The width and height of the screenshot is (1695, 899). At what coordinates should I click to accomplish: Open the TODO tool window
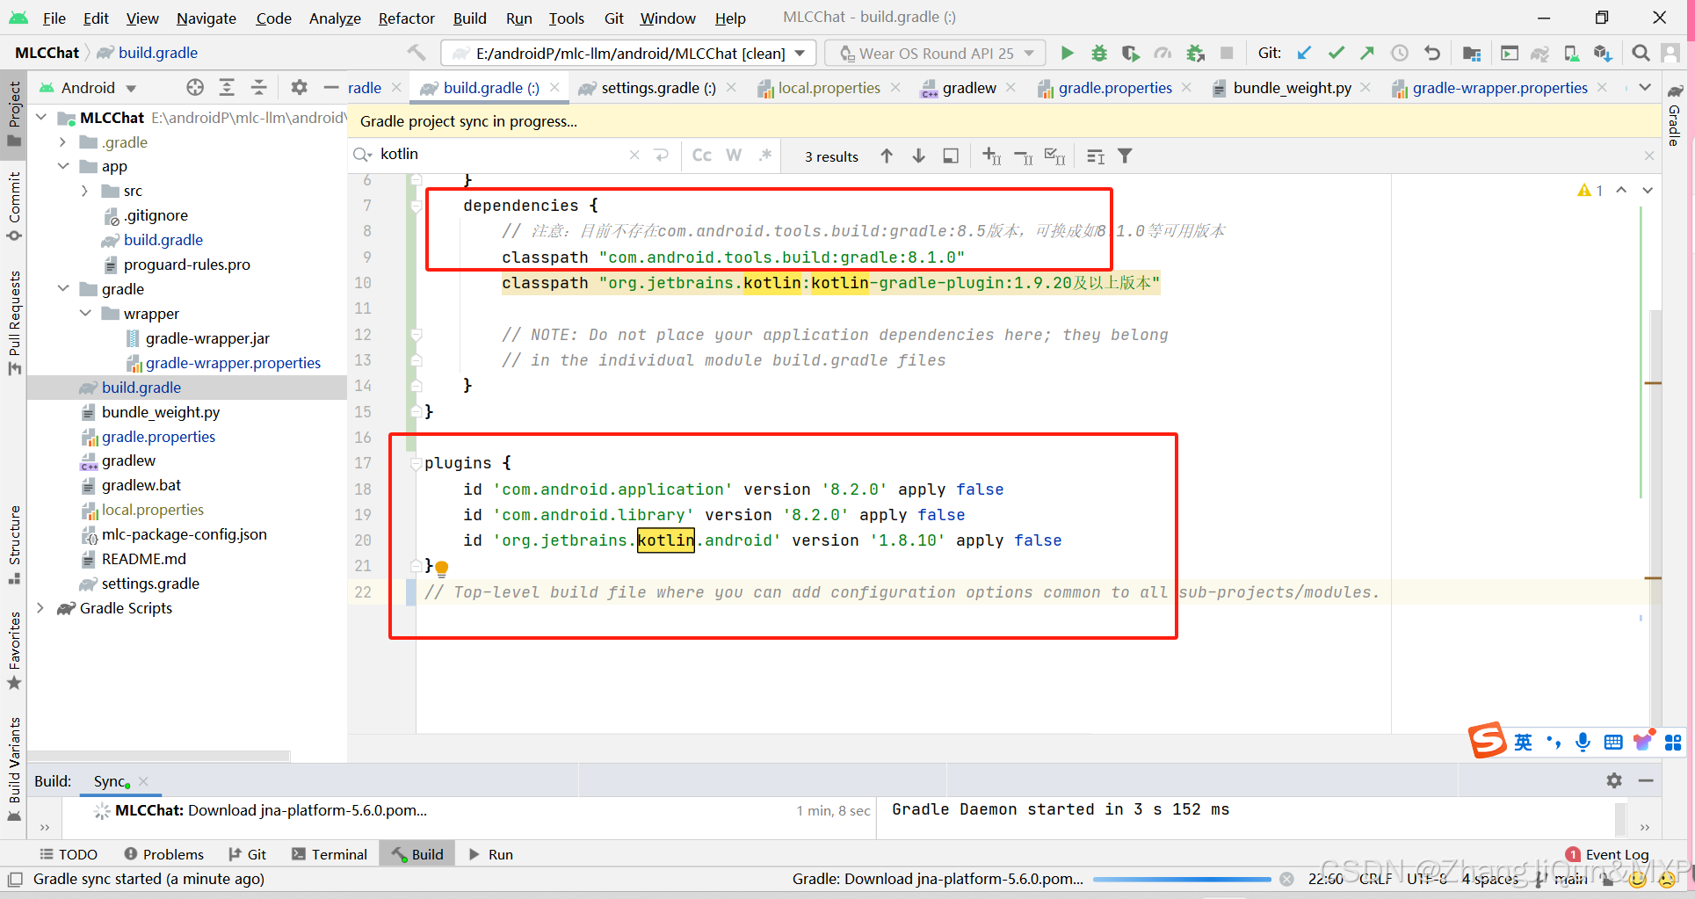[x=69, y=854]
